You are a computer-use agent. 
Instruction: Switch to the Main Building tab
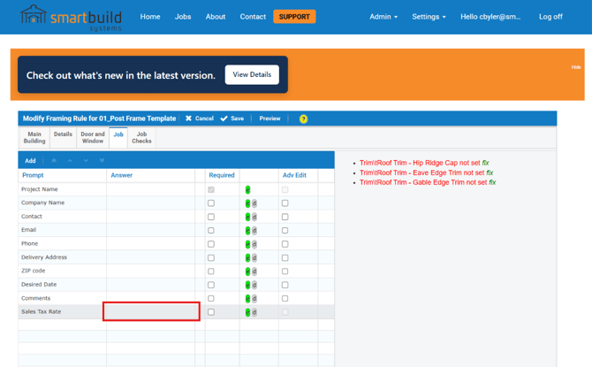point(34,138)
